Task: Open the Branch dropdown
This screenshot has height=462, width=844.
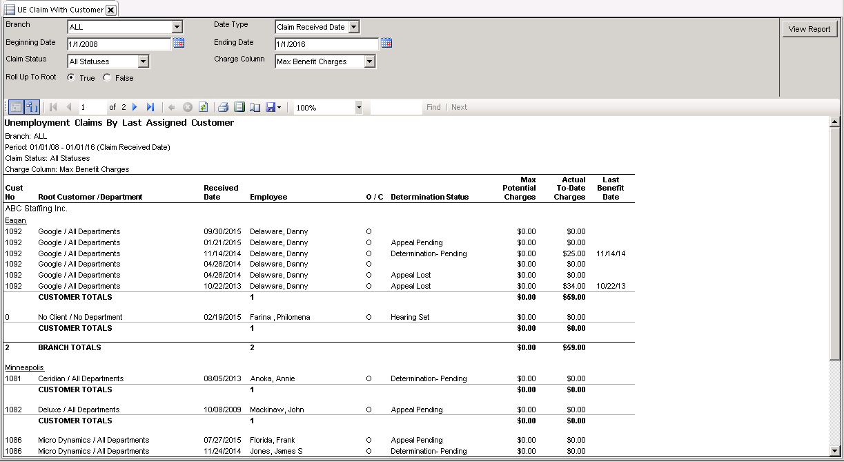Action: click(177, 27)
